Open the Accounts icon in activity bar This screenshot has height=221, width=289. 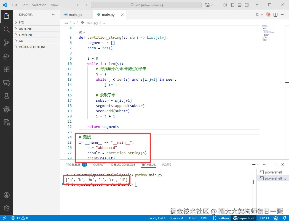[x=6, y=195]
